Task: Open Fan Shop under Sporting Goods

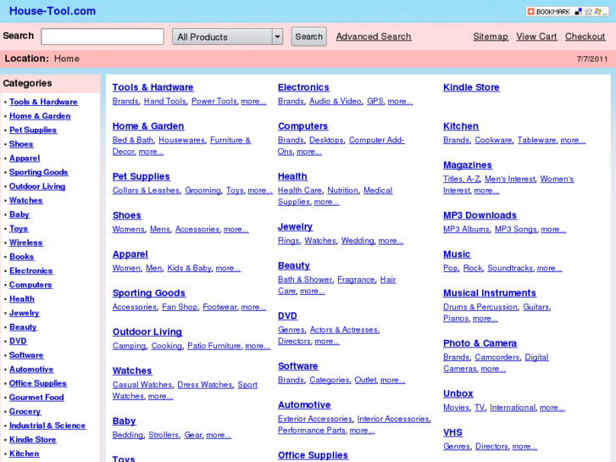Action: click(180, 307)
